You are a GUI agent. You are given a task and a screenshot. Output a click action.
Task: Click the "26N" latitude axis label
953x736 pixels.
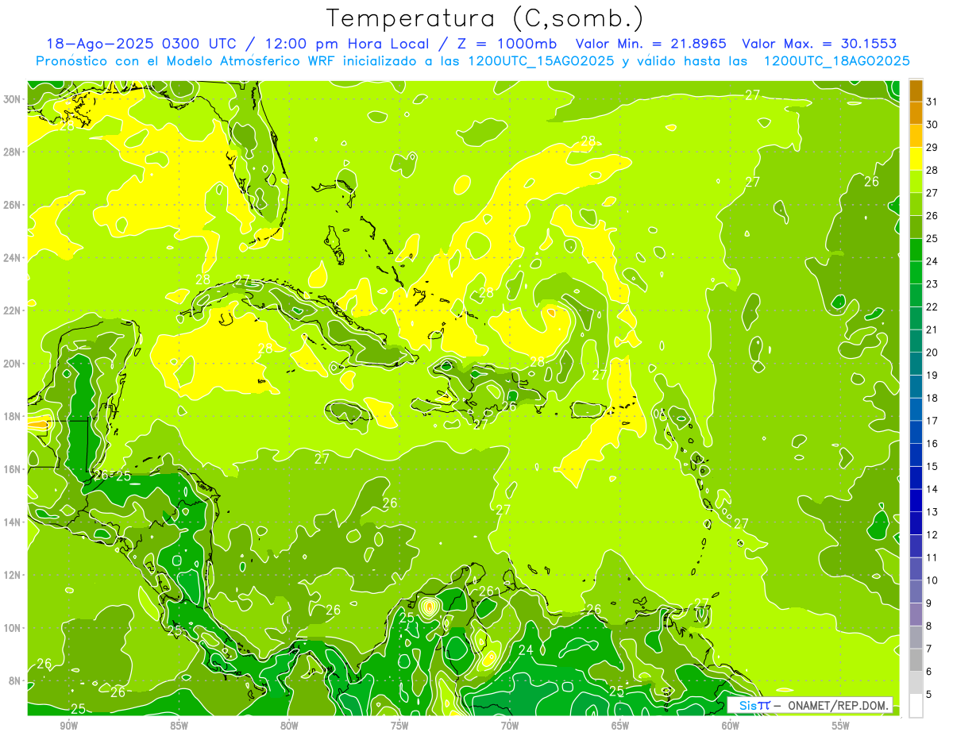coord(12,205)
